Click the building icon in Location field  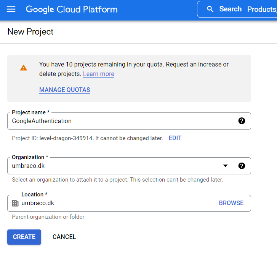click(15, 203)
